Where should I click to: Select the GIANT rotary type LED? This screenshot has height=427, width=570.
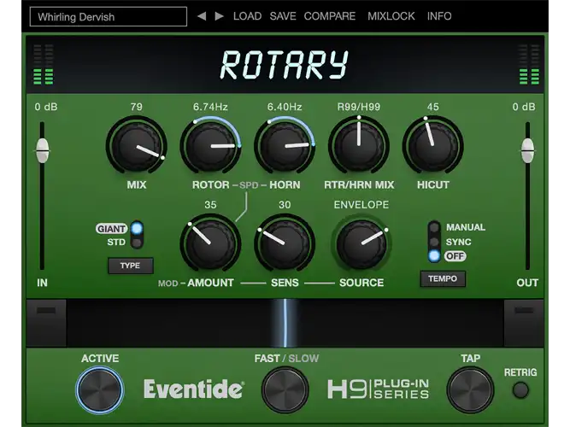pos(137,228)
